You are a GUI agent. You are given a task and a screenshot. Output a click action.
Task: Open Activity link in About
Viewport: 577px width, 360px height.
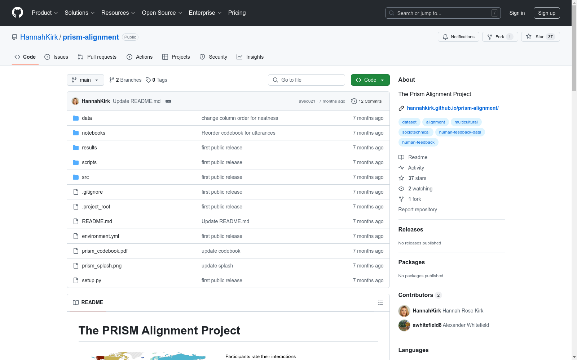[411, 168]
